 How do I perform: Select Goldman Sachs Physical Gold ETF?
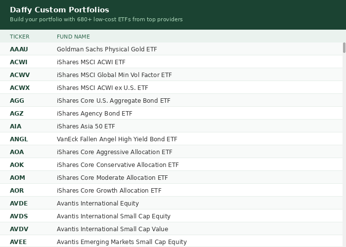pyautogui.click(x=107, y=49)
